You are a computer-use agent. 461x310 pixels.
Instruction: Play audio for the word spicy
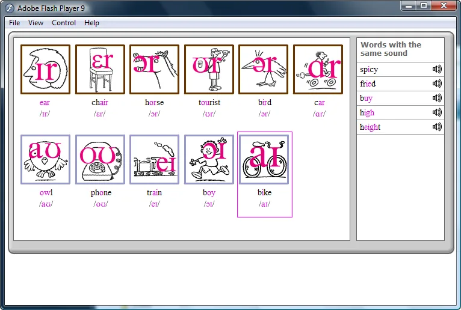tap(437, 69)
